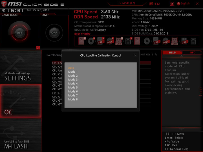Image resolution: width=203 pixels, height=152 pixels.
Task: Click the MotherBoard Temperature 31°C reading
Action: 95,26
